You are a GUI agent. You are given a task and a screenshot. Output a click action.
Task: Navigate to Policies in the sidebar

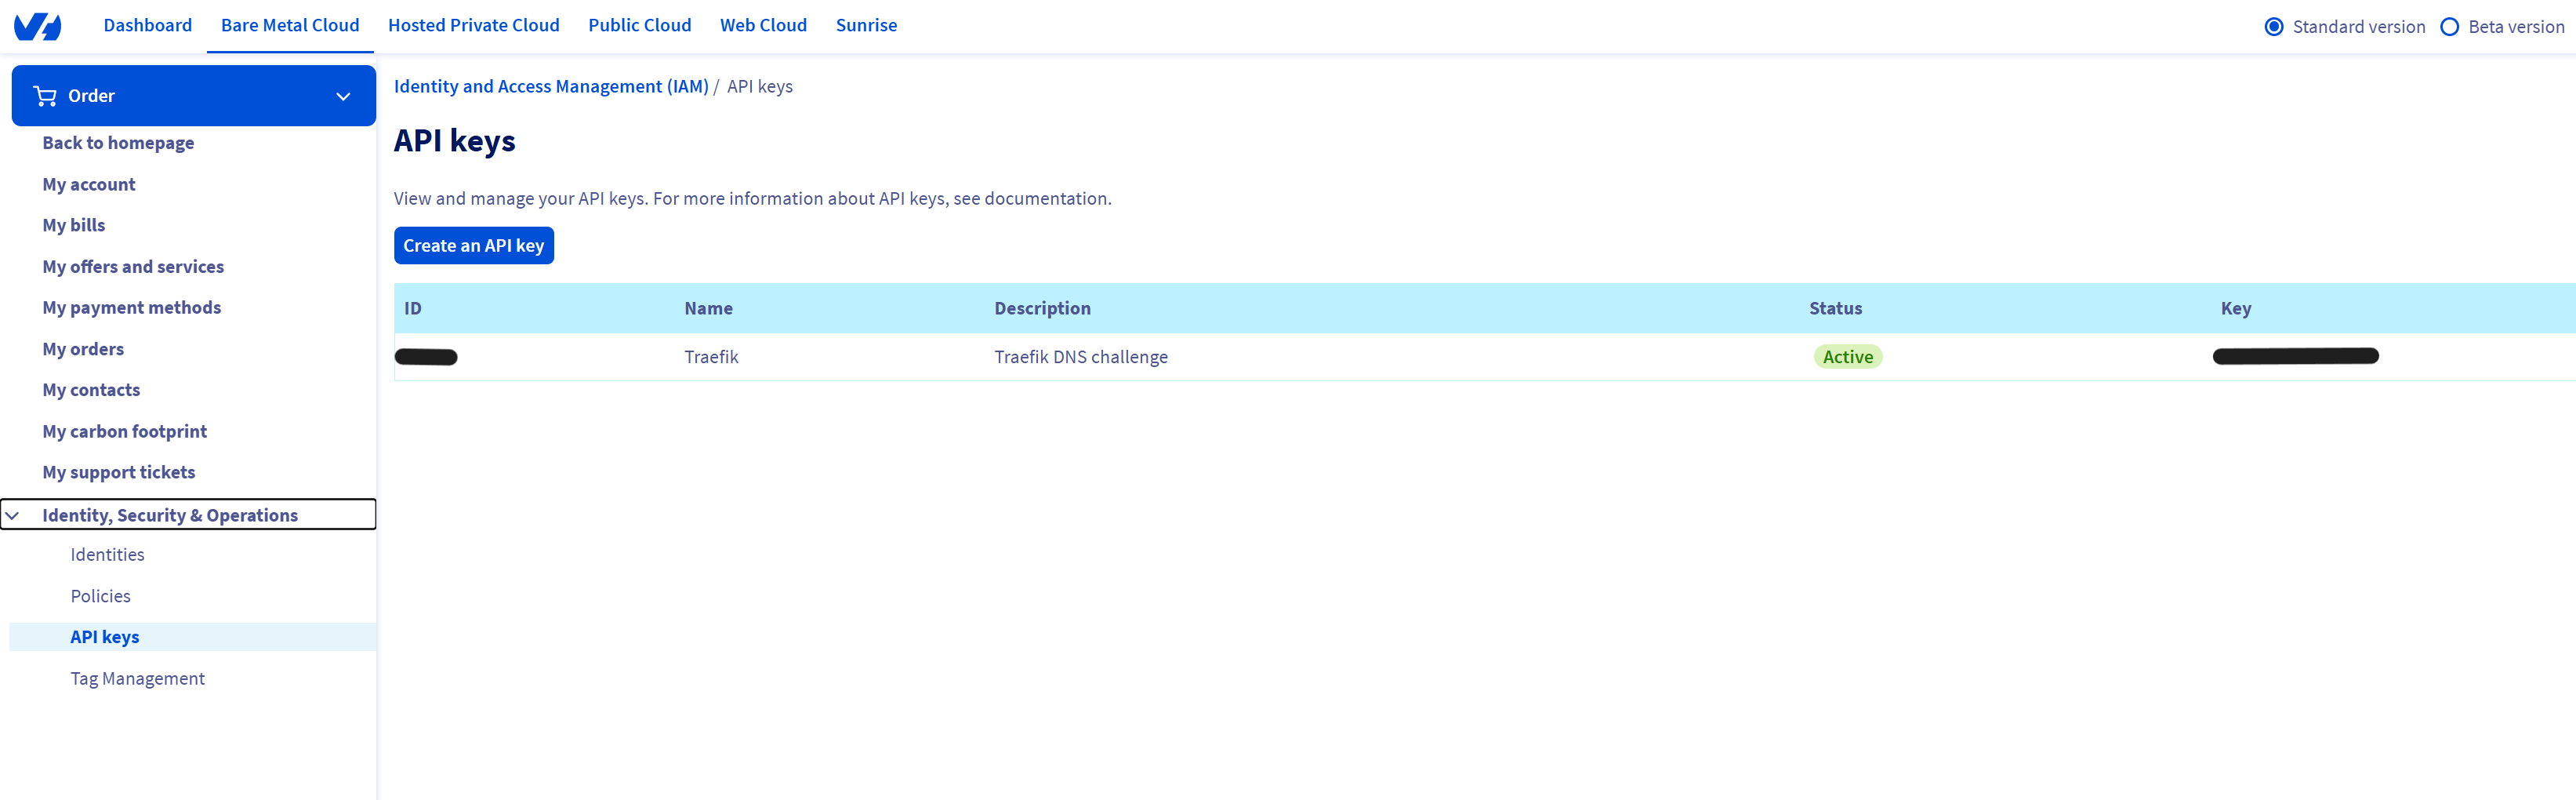pos(100,595)
